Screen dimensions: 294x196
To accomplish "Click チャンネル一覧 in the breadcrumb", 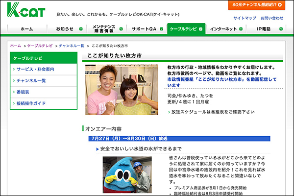I will pos(72,46).
